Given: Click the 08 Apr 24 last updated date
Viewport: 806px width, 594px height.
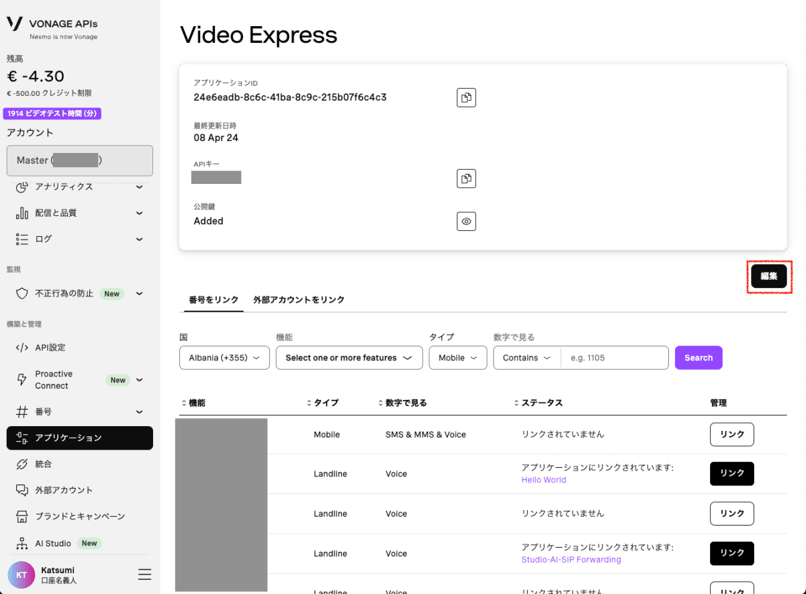Looking at the screenshot, I should click(x=216, y=138).
